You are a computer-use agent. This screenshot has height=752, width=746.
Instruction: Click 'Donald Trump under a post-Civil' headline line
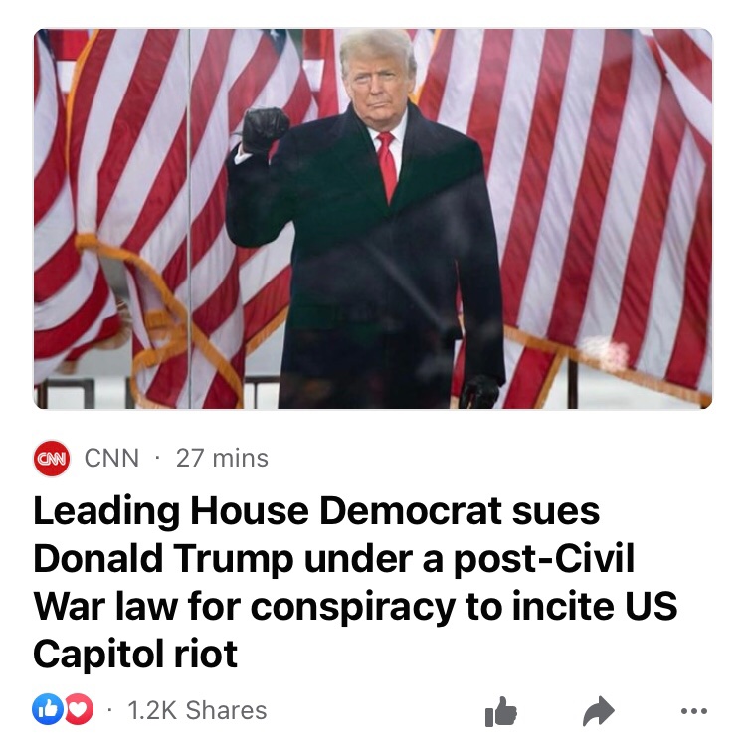(x=334, y=558)
